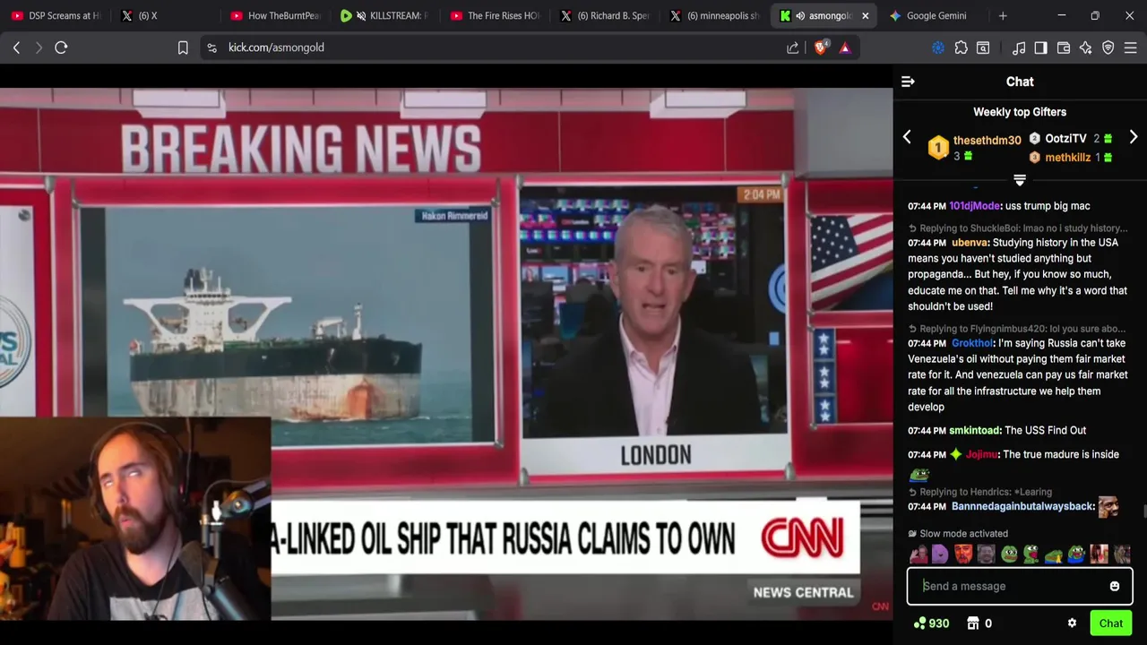The height and width of the screenshot is (645, 1147).
Task: Click username 101djMode in chat
Action: 974,206
